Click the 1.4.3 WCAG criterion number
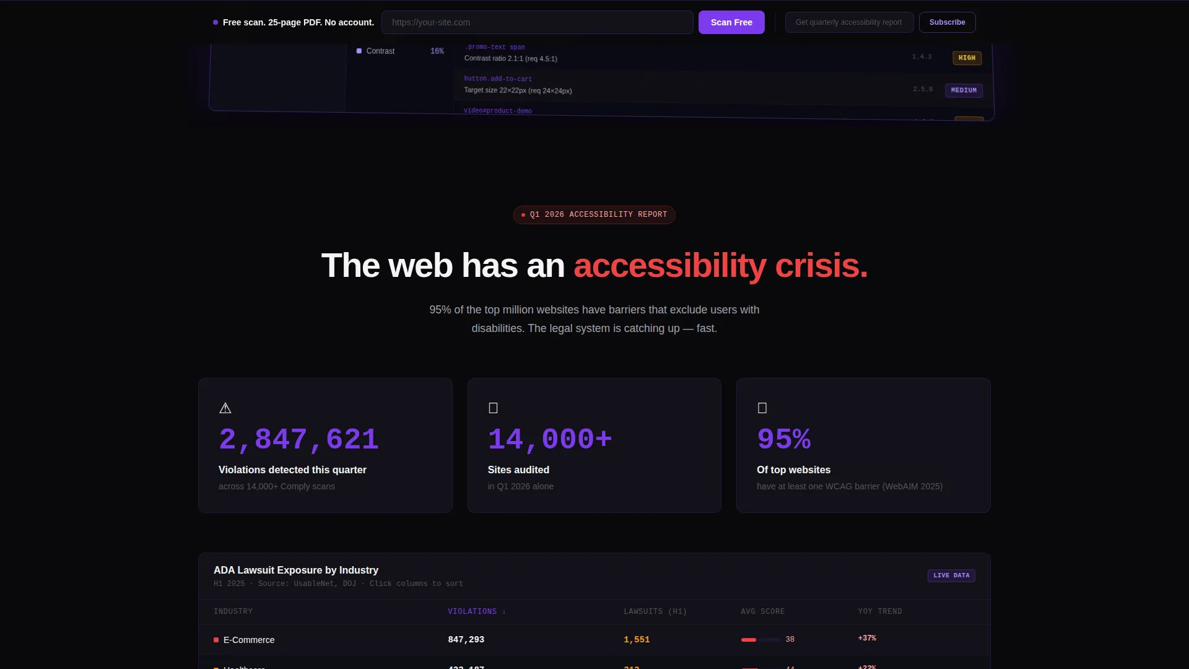This screenshot has width=1189, height=669. click(x=921, y=56)
